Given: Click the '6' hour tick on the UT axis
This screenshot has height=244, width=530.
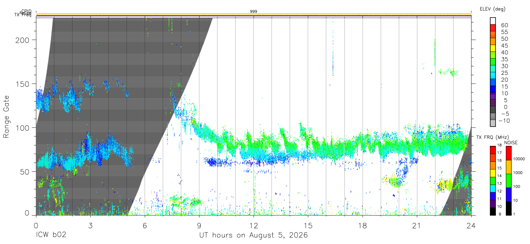Looking at the screenshot, I should click(145, 225).
